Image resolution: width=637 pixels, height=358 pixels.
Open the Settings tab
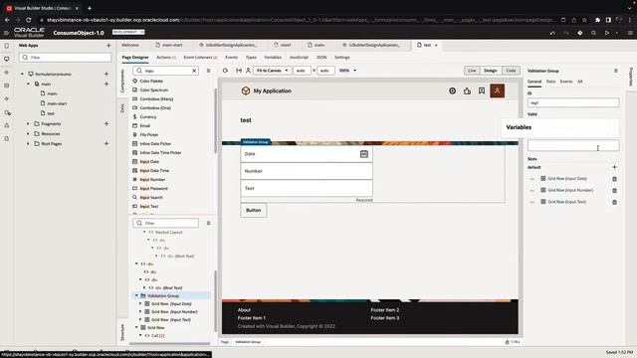(x=342, y=58)
